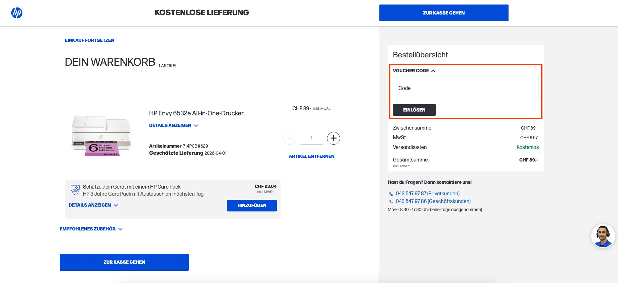Click the phone icon next to Geschäftskunden number
The width and height of the screenshot is (618, 283).
click(x=391, y=201)
